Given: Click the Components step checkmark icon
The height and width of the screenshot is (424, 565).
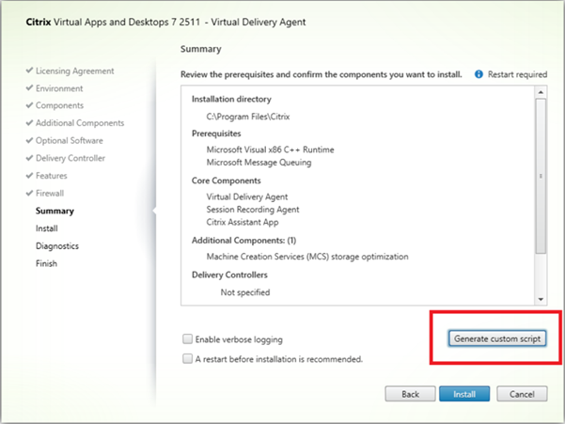Looking at the screenshot, I should tap(29, 105).
